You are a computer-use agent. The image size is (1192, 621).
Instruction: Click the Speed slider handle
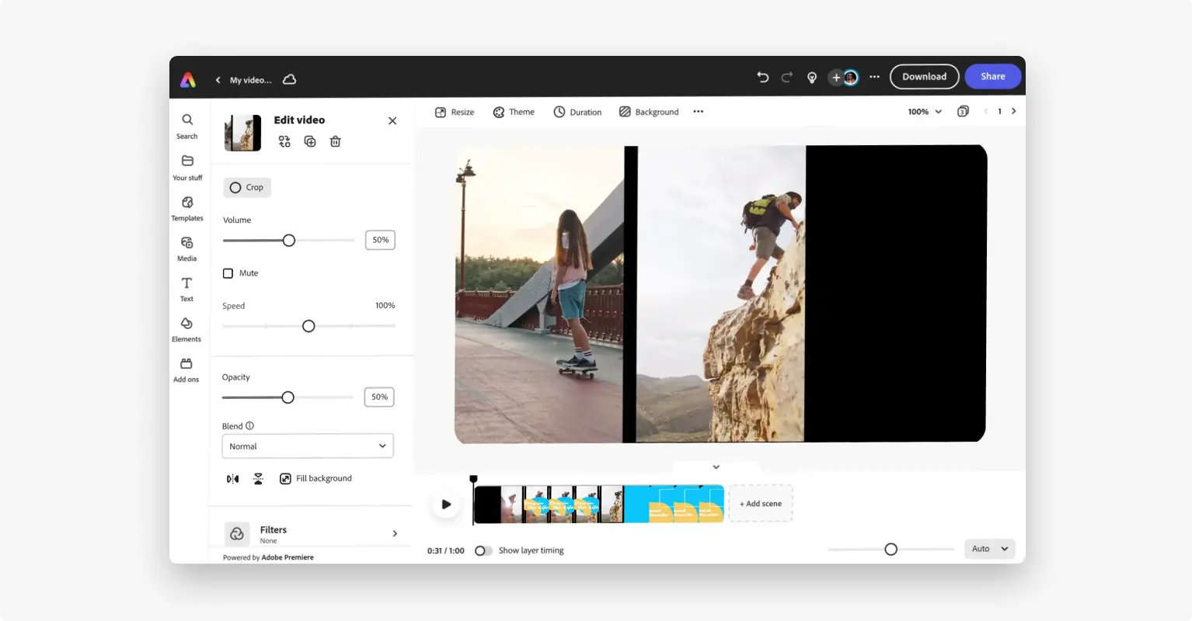pyautogui.click(x=308, y=326)
